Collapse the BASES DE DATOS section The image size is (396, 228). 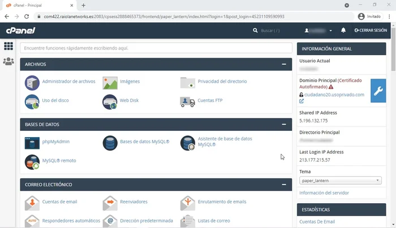(284, 125)
